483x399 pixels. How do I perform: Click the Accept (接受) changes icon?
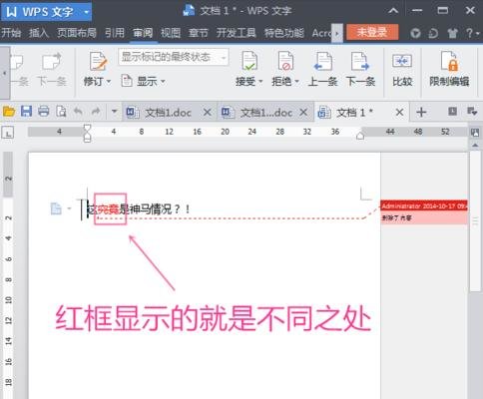pos(249,61)
